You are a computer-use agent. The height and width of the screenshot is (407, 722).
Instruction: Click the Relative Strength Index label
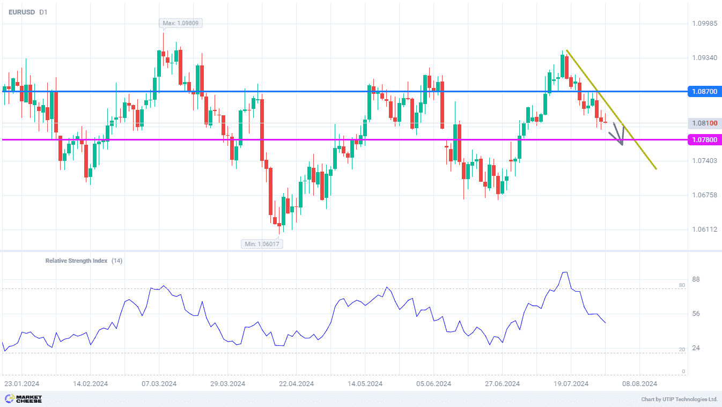(x=76, y=261)
